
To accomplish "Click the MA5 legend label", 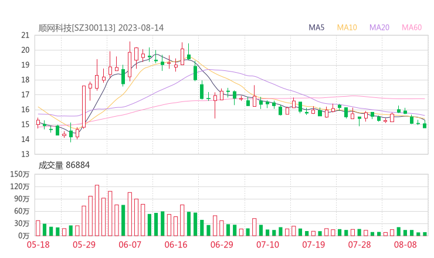I will (x=316, y=28).
